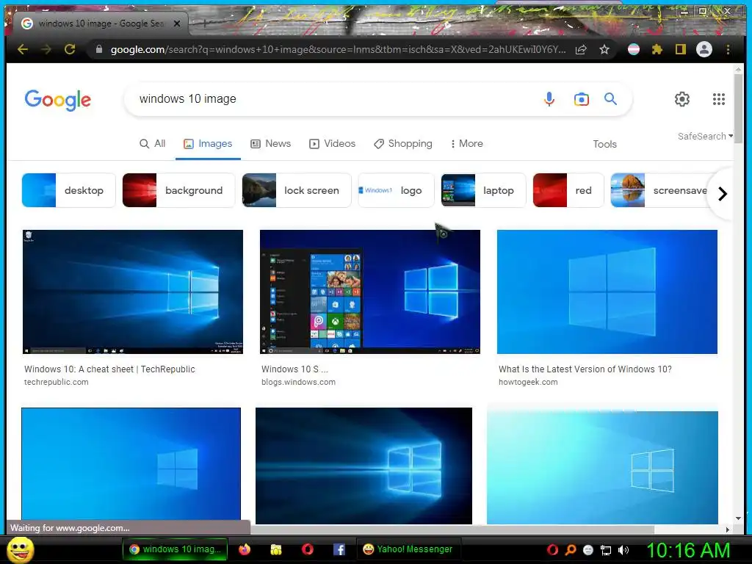The image size is (752, 564).
Task: Click the vertical scrollbar down arrow
Action: [x=738, y=518]
